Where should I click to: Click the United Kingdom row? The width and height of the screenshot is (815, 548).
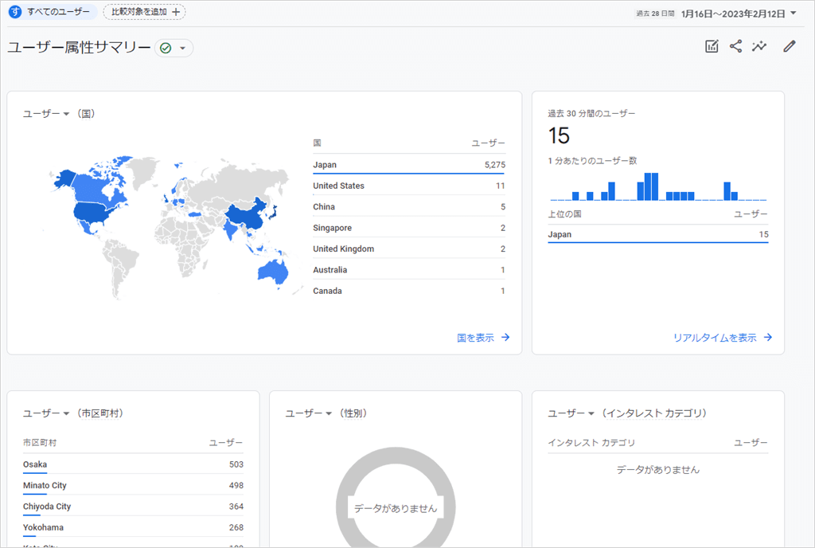click(409, 249)
